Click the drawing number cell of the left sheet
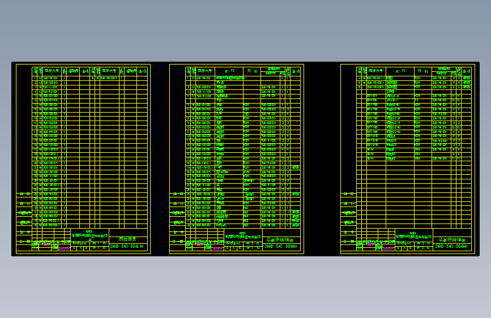Screen dimensions: 491x318 [128, 247]
